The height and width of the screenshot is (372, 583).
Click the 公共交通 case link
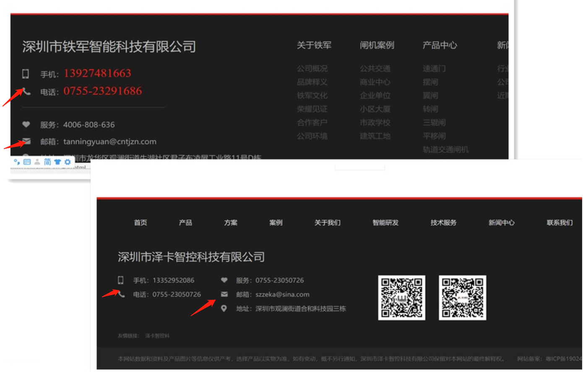(x=375, y=68)
